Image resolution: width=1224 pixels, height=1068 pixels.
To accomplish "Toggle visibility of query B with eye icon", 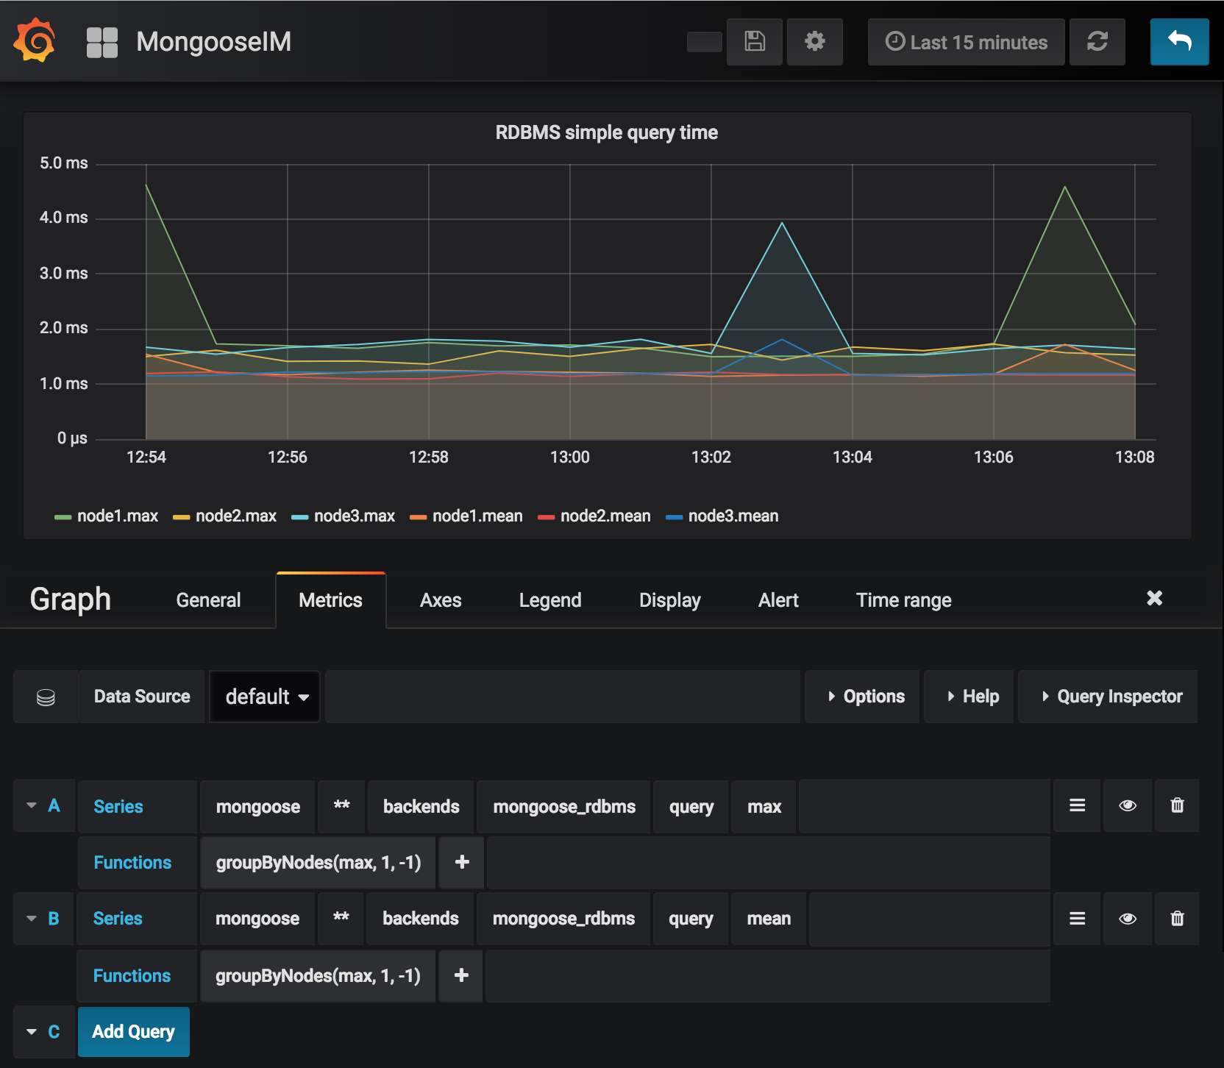I will click(x=1127, y=918).
